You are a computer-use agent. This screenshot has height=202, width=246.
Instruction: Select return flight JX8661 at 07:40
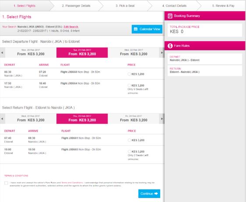129,140
